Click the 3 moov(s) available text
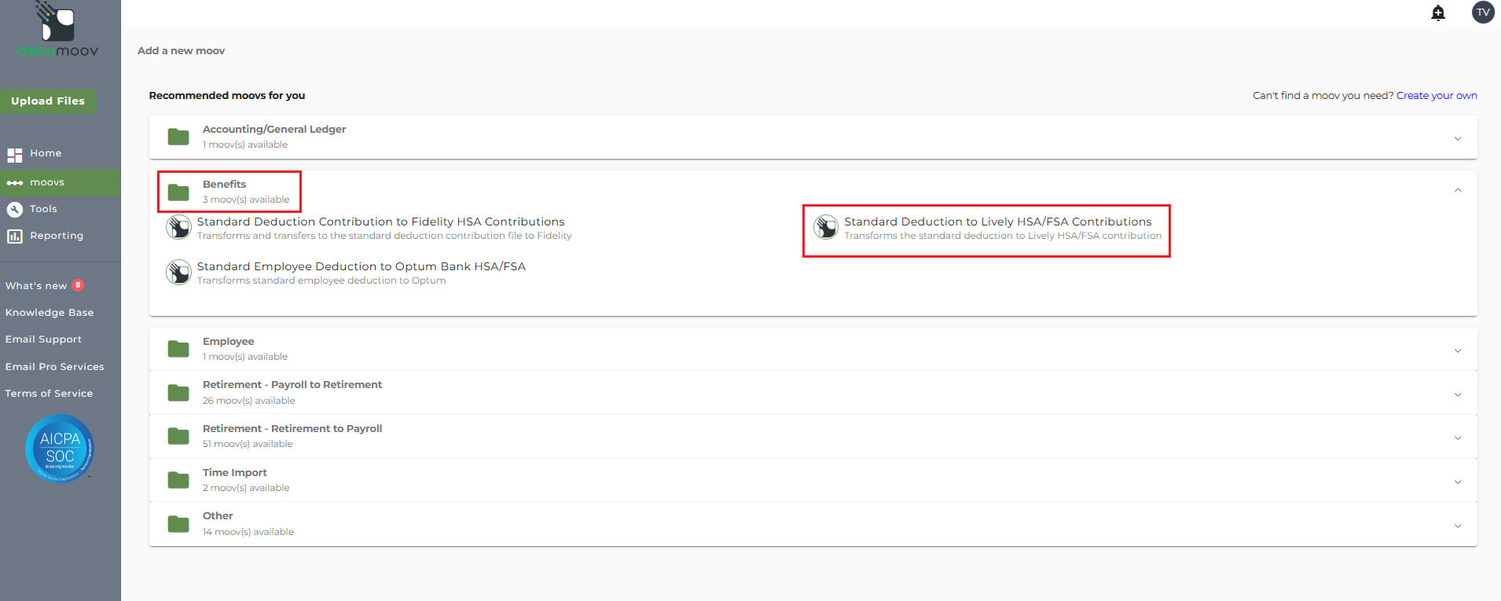The height and width of the screenshot is (601, 1501). tap(246, 200)
